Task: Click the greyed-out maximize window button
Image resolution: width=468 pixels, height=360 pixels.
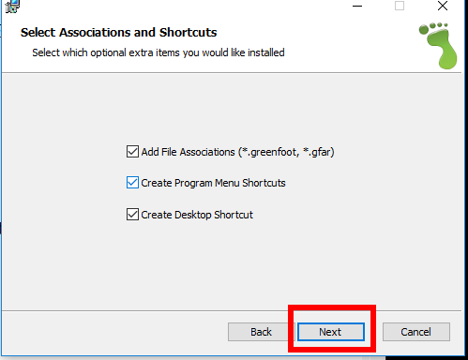Action: [x=400, y=6]
